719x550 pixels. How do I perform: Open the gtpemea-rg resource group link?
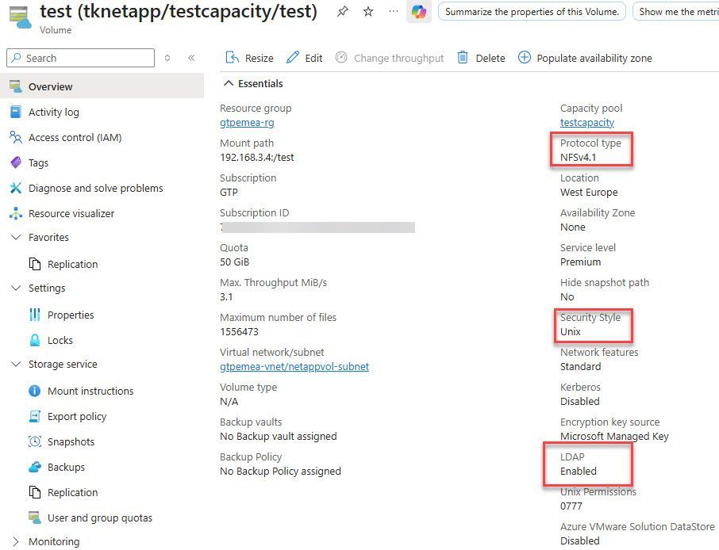pyautogui.click(x=247, y=123)
